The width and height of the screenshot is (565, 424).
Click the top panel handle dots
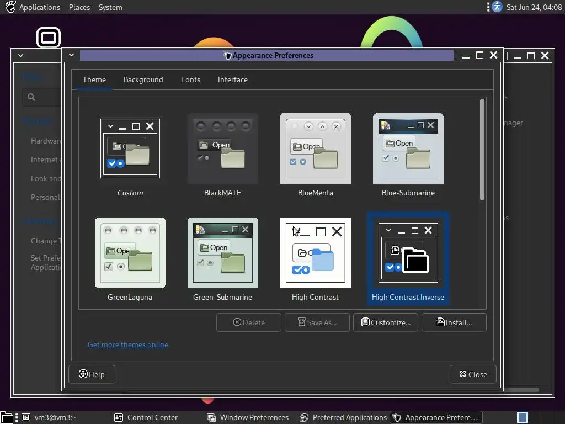coord(488,7)
